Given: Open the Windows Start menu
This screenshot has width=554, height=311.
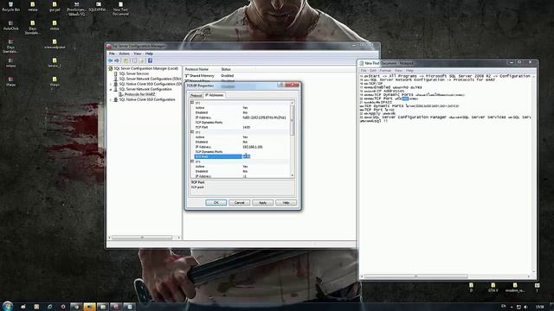Looking at the screenshot, I should 8,306.
